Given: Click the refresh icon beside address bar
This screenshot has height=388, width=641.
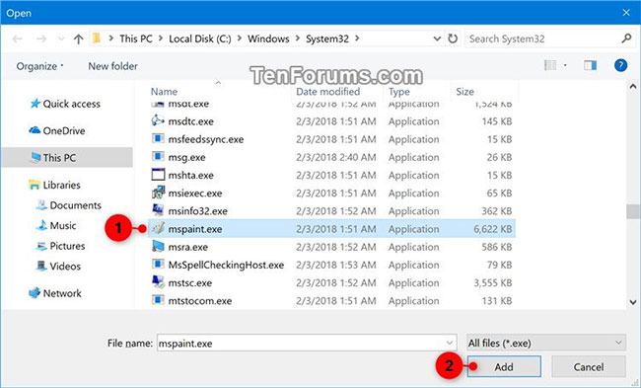Looking at the screenshot, I should pos(453,39).
